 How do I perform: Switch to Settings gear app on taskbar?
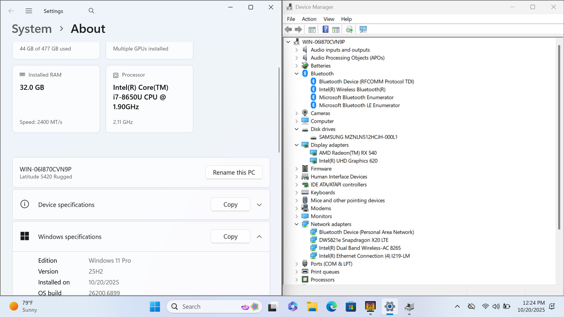(x=390, y=306)
